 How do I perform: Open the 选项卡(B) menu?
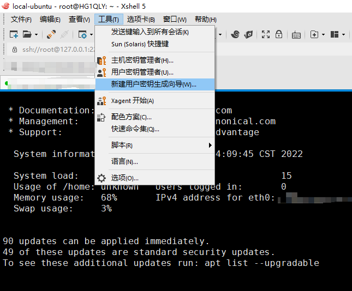pos(141,19)
